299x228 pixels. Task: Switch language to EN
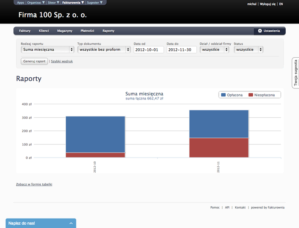281,4
